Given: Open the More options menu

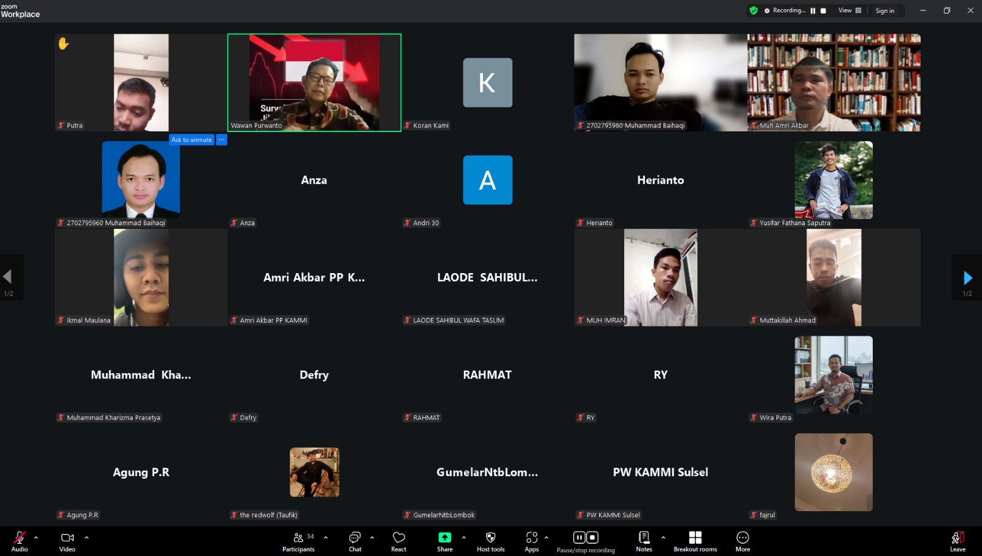Looking at the screenshot, I should tap(743, 541).
